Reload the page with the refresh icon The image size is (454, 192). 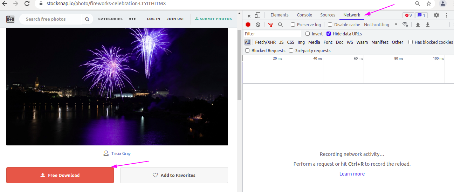pos(27,4)
